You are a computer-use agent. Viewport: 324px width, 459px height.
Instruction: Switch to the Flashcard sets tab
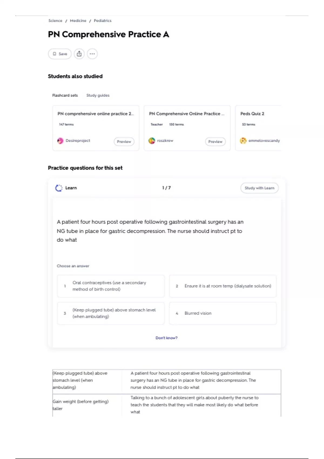65,95
